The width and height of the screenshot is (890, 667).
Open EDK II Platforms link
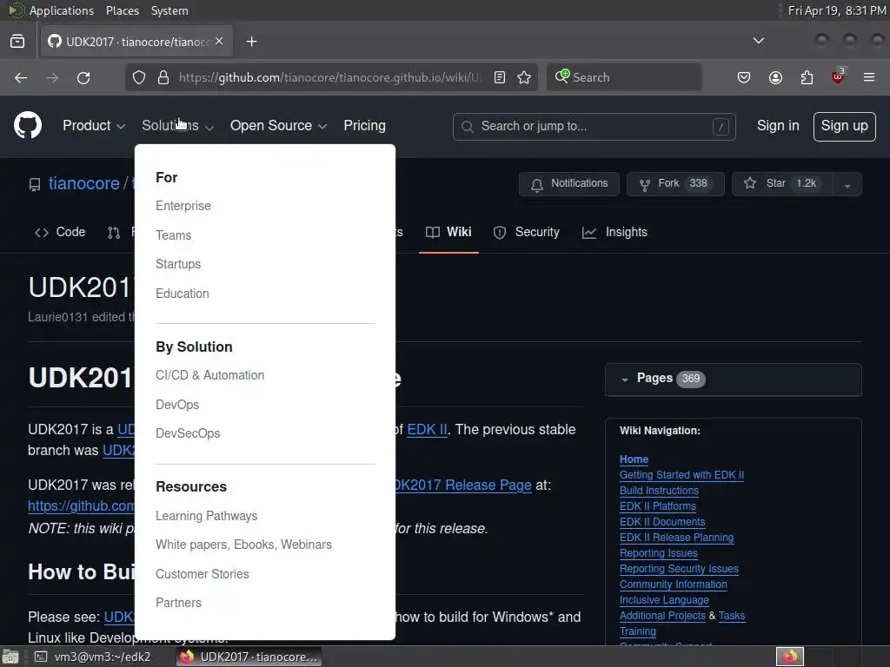pyautogui.click(x=658, y=506)
